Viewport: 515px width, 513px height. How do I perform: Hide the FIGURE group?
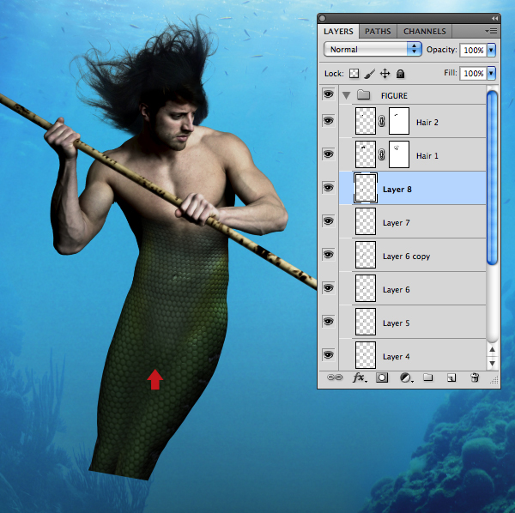328,94
